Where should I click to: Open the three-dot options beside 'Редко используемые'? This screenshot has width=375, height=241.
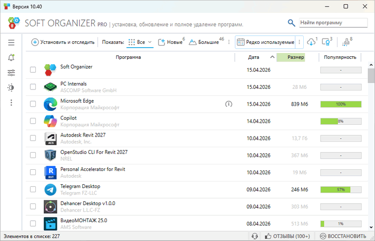point(300,42)
